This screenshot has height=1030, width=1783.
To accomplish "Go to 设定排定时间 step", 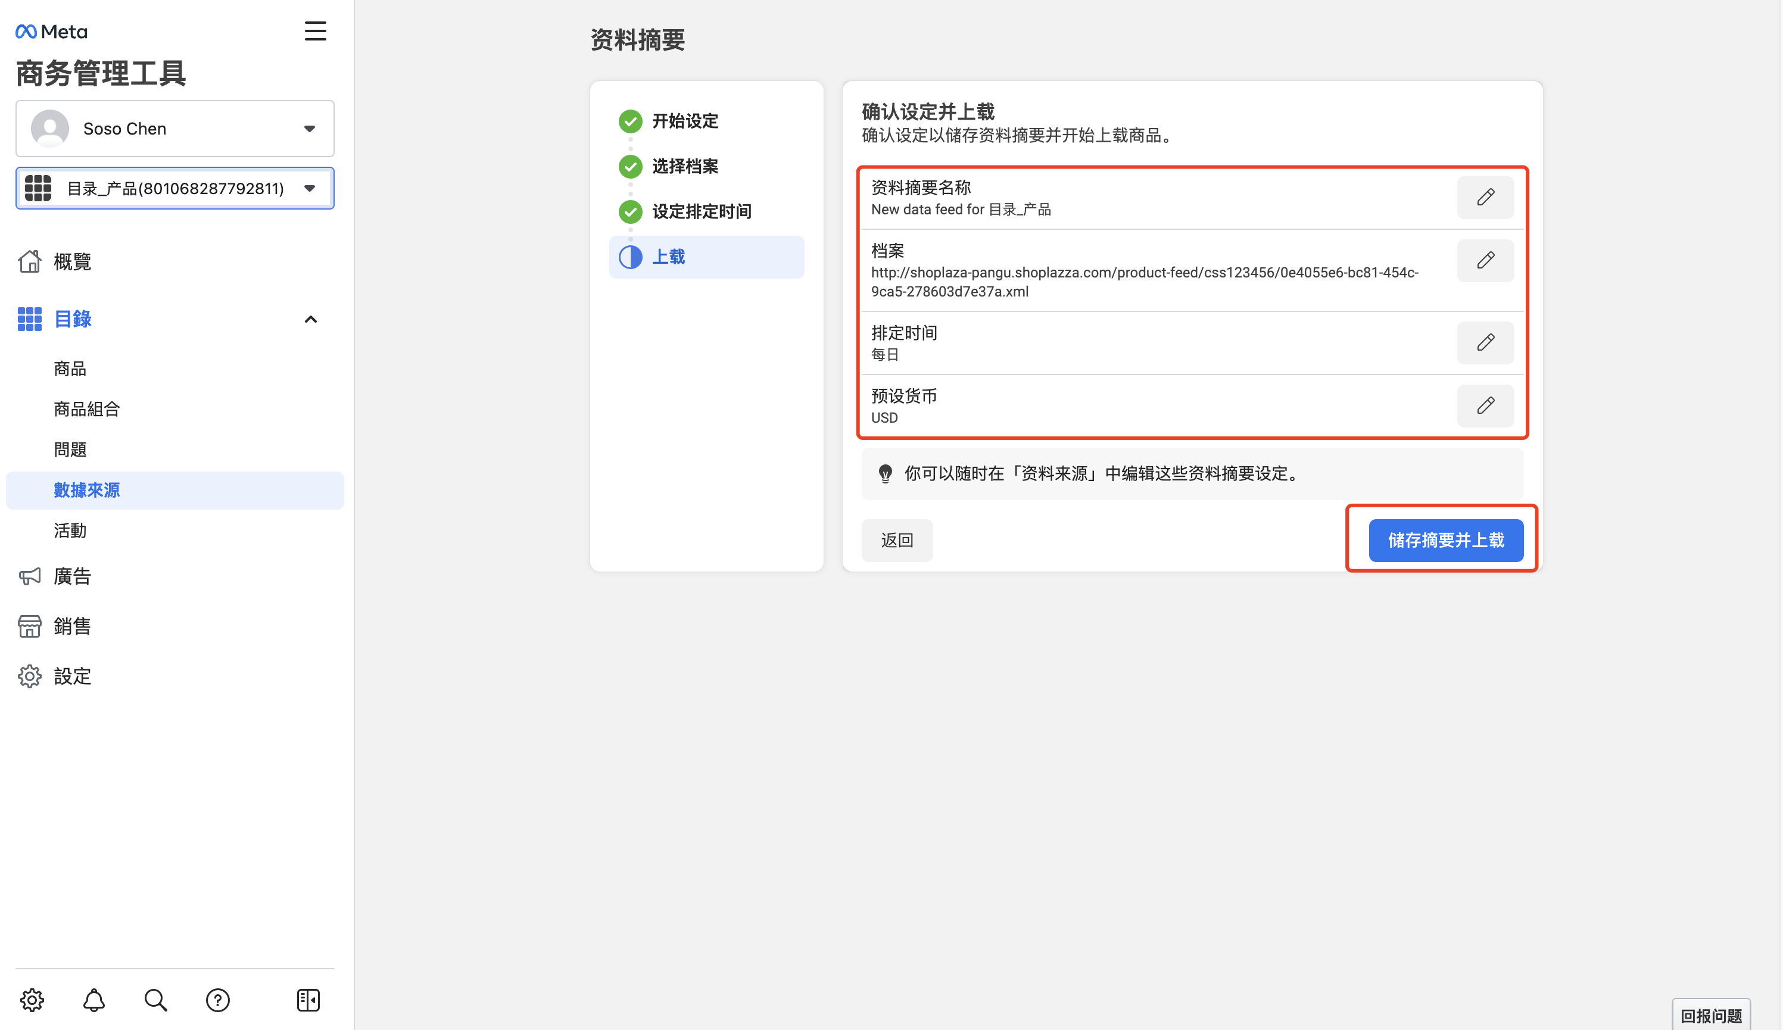I will tap(685, 211).
